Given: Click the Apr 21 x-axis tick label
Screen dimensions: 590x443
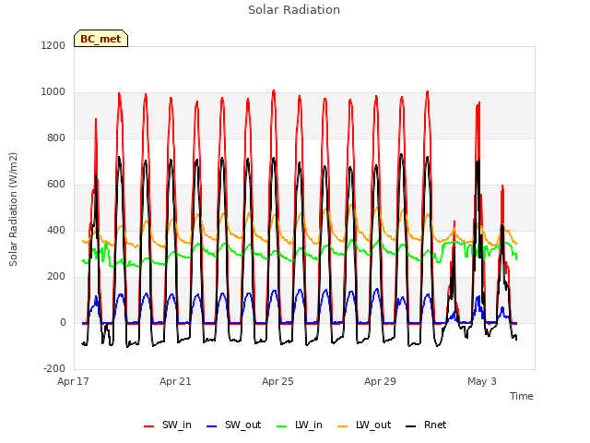Looking at the screenshot, I should point(175,381).
